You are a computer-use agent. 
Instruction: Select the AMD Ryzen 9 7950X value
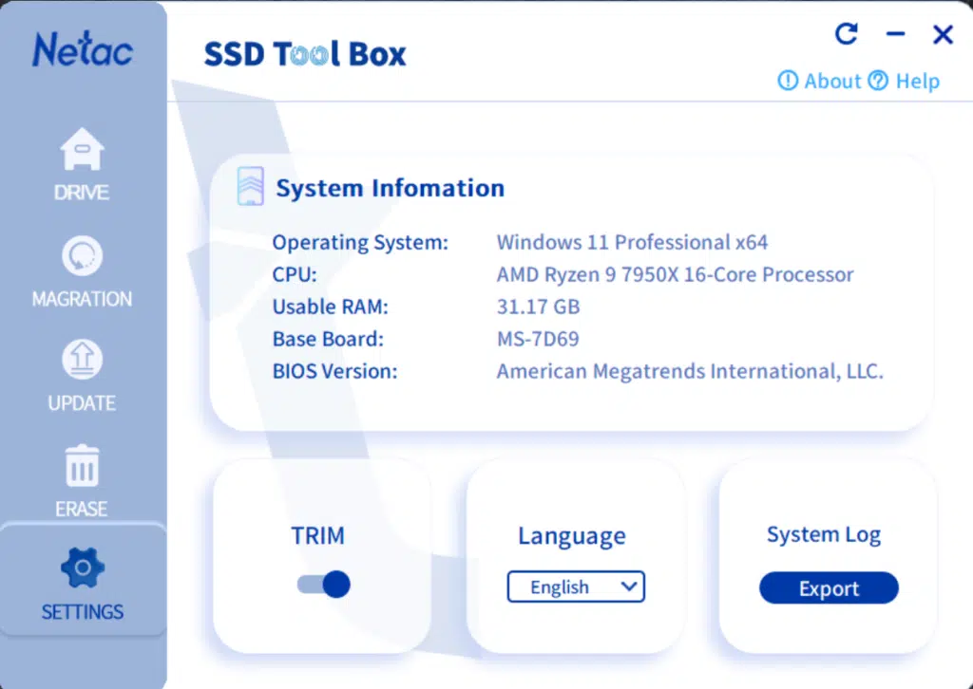(x=676, y=274)
